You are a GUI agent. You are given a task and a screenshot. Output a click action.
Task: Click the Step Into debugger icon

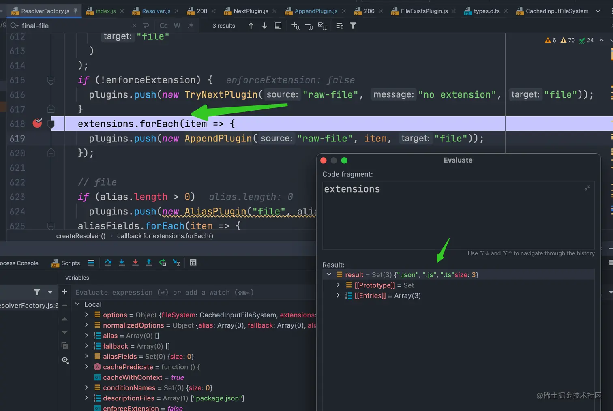(x=122, y=263)
